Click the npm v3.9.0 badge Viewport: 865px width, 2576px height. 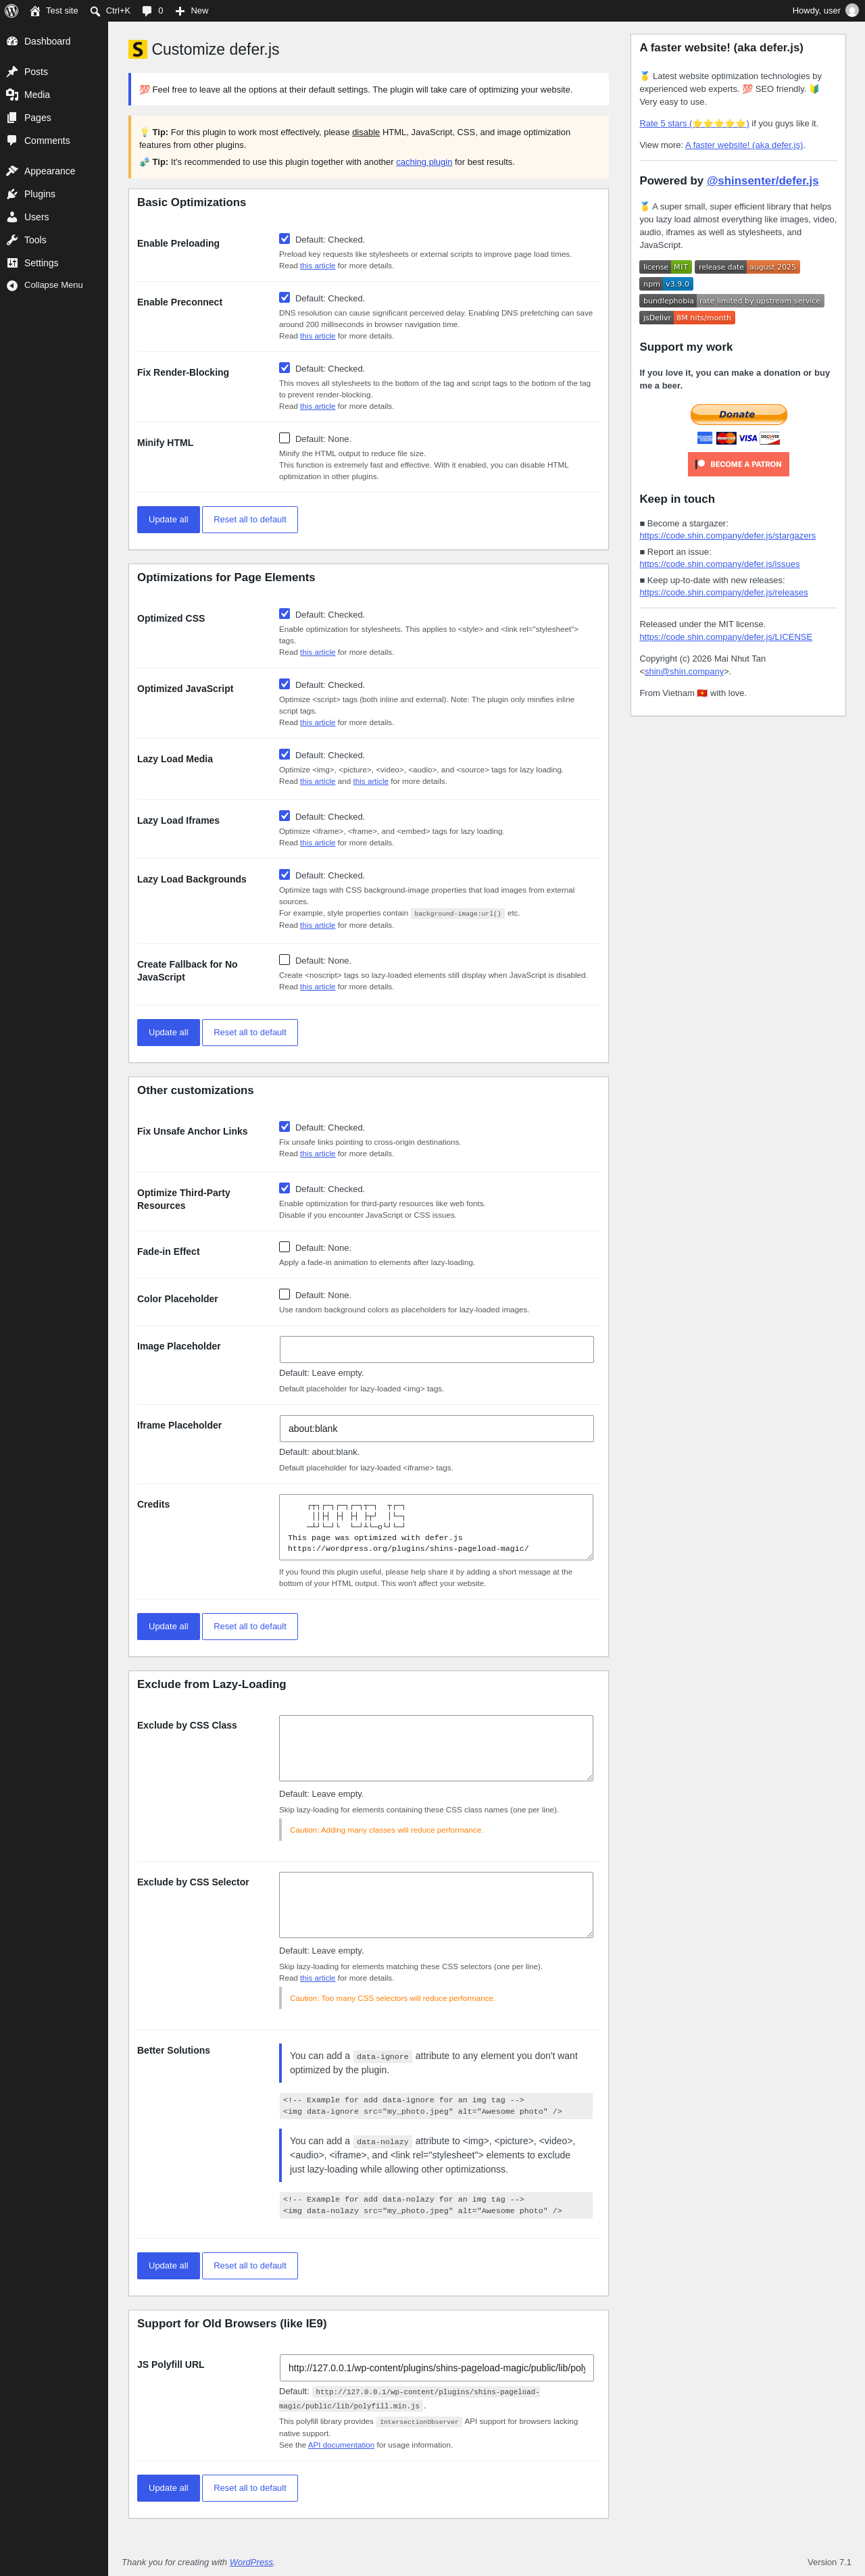point(666,284)
